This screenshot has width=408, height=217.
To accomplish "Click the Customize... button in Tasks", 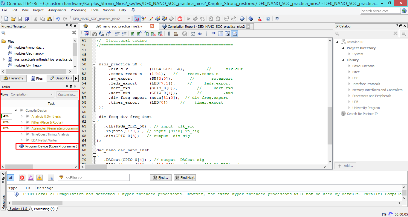I will coord(67,94).
